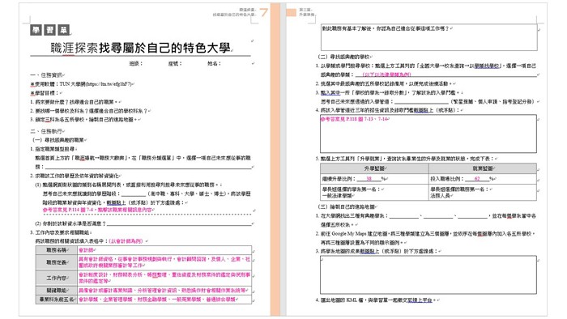Click the 升學藍圖 table header

[374, 168]
